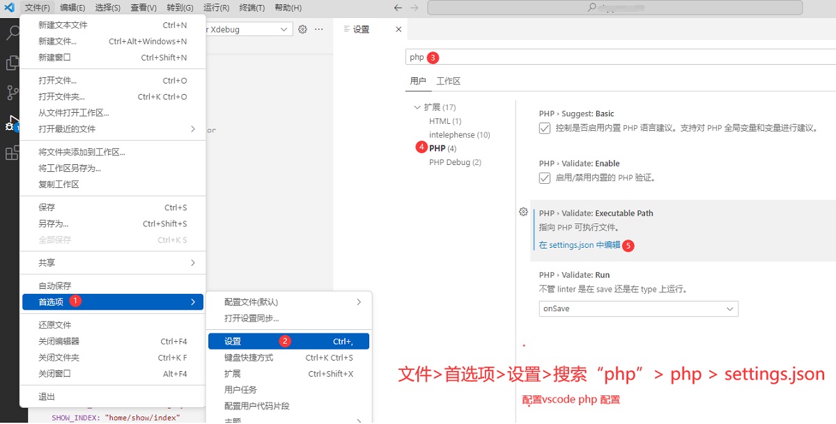The width and height of the screenshot is (836, 424).
Task: Select 扩展 in preferences submenu
Action: click(x=288, y=374)
